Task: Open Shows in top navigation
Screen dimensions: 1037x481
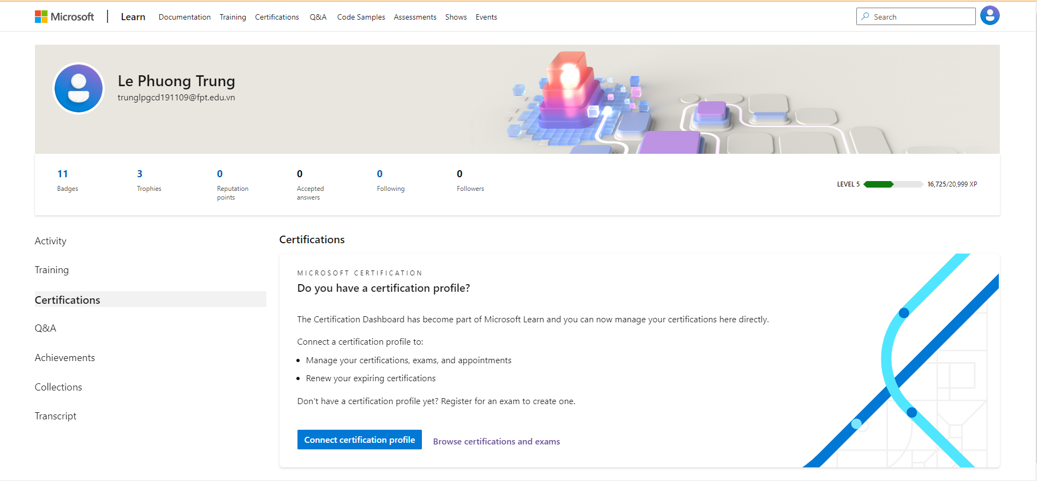Action: click(x=456, y=17)
